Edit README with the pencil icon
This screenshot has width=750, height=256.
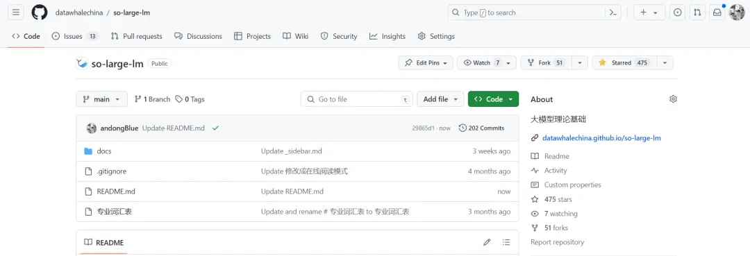coord(487,242)
